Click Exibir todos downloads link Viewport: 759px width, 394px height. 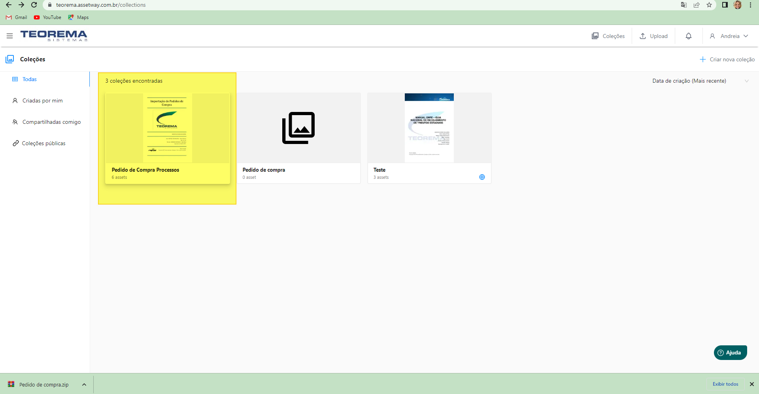pyautogui.click(x=725, y=384)
